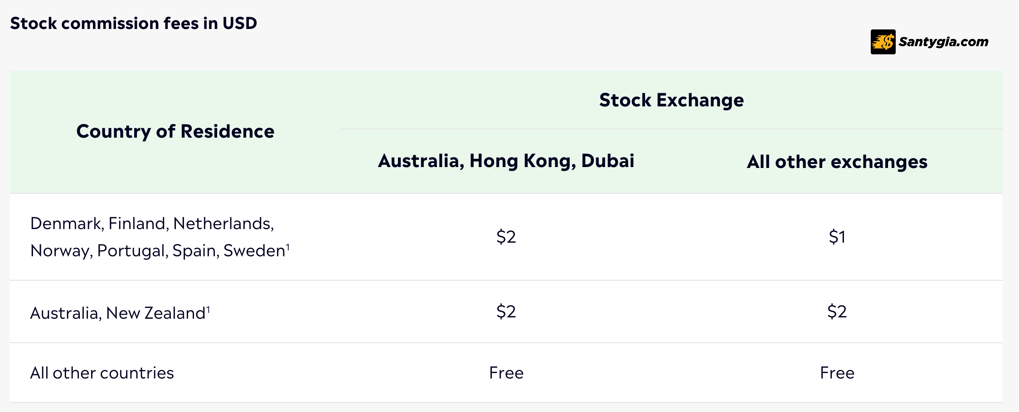Select the Australia, Hong Kong, Dubai column header
The height and width of the screenshot is (412, 1019).
[506, 161]
